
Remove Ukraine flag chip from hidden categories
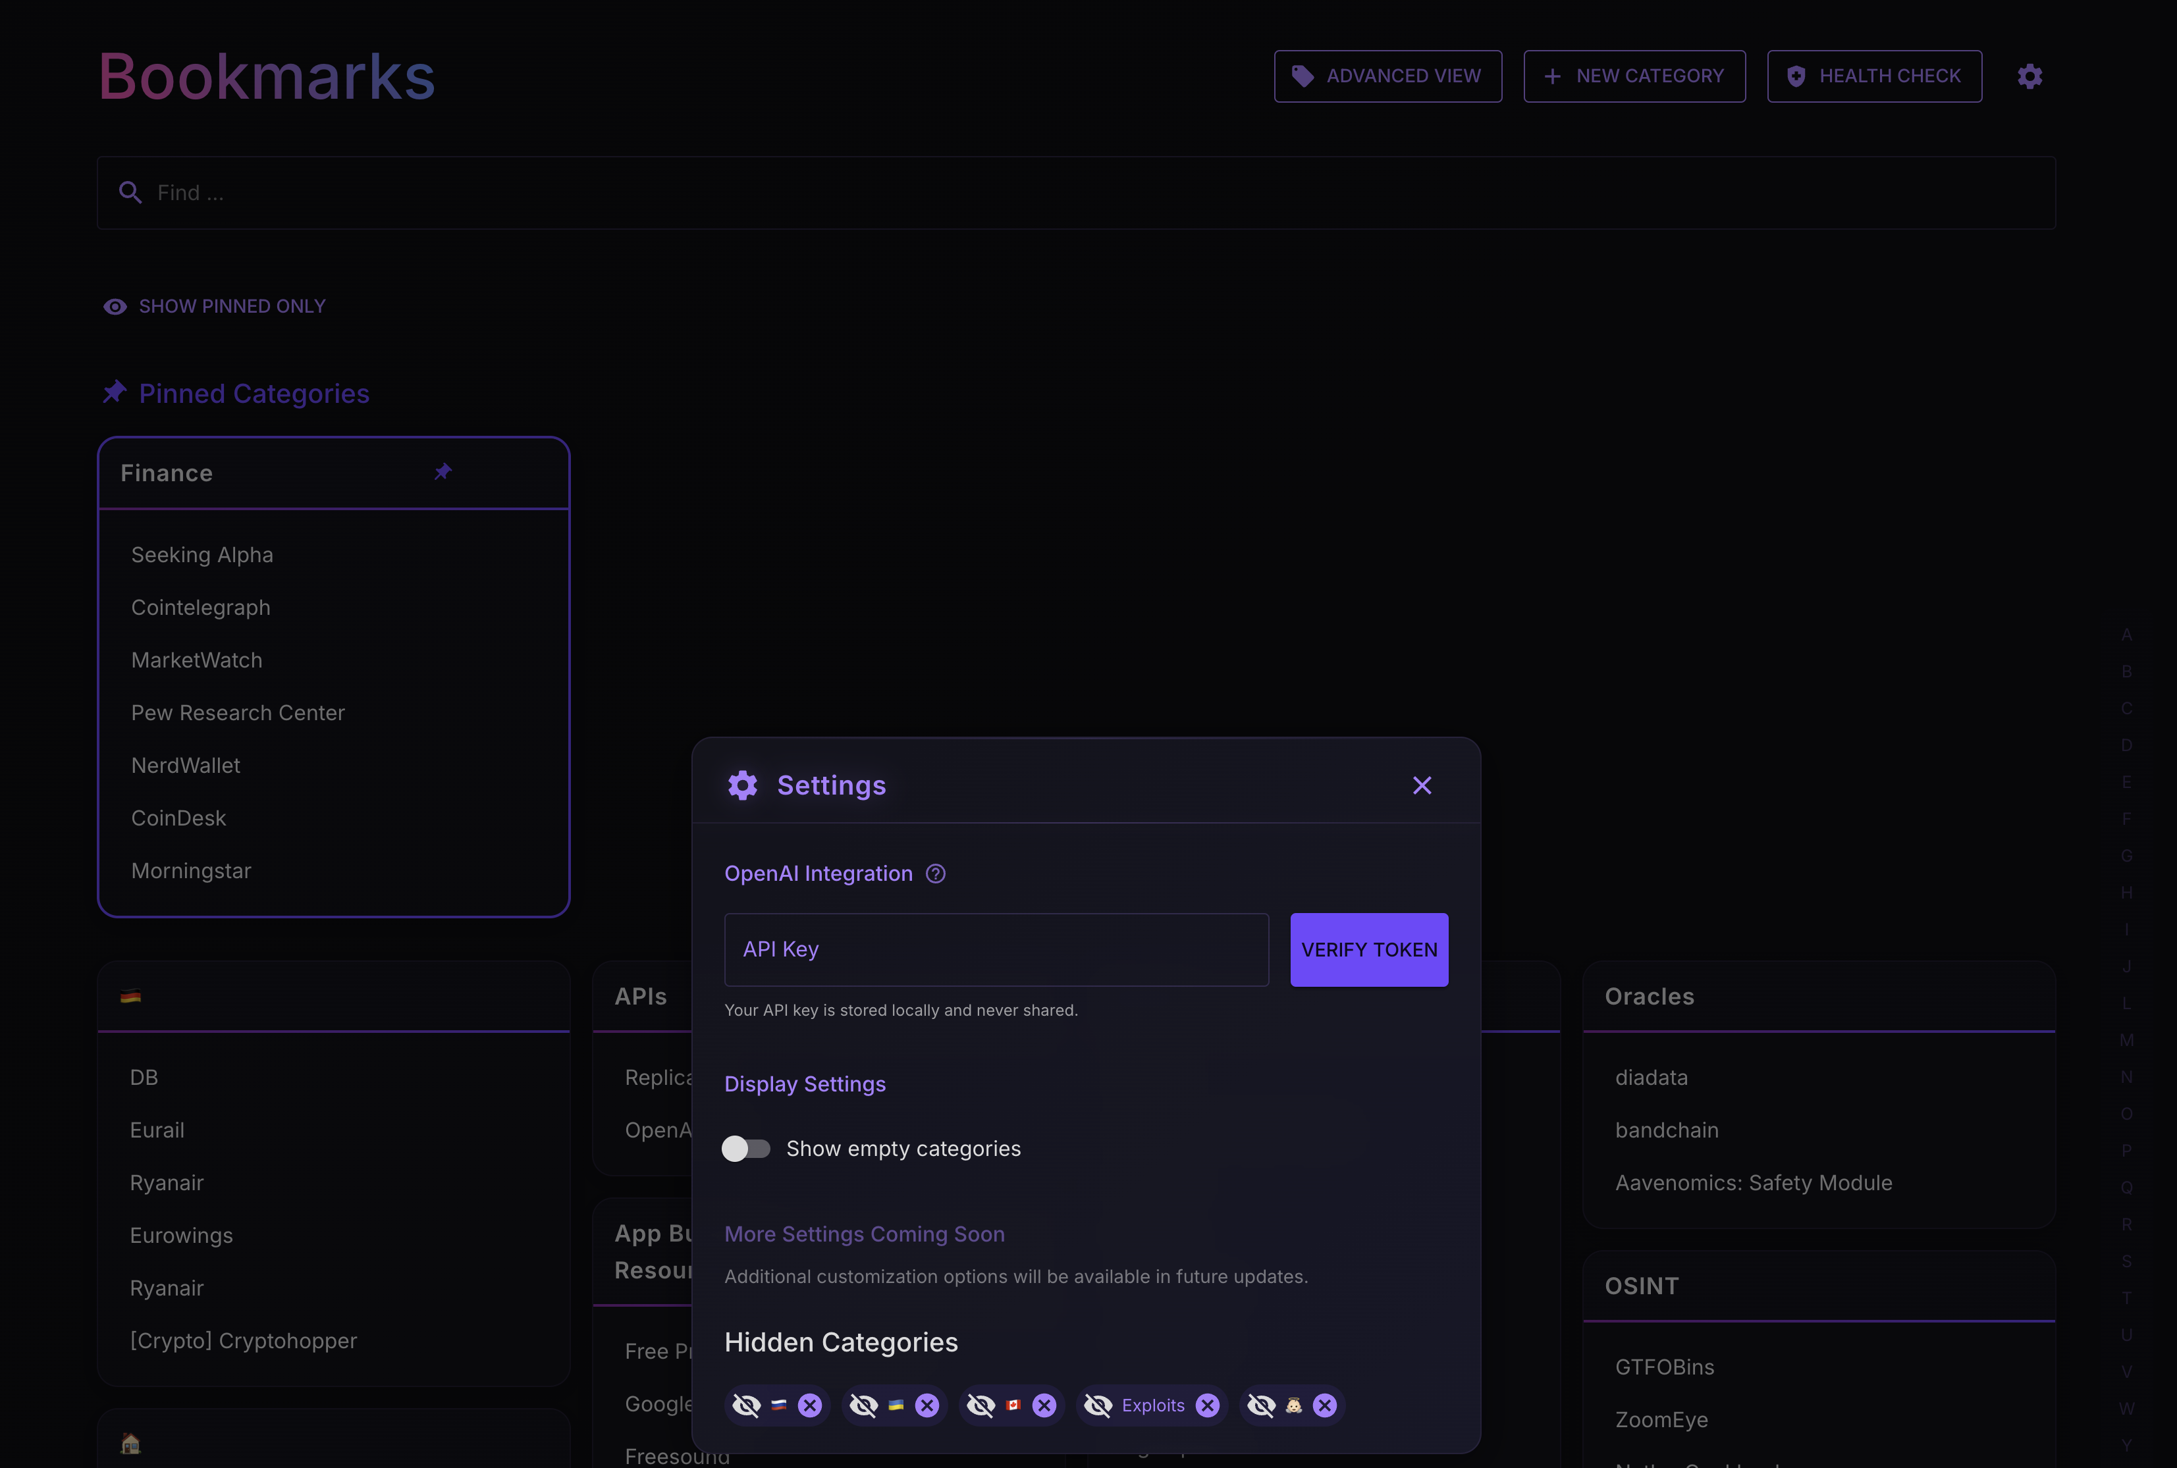pos(927,1405)
